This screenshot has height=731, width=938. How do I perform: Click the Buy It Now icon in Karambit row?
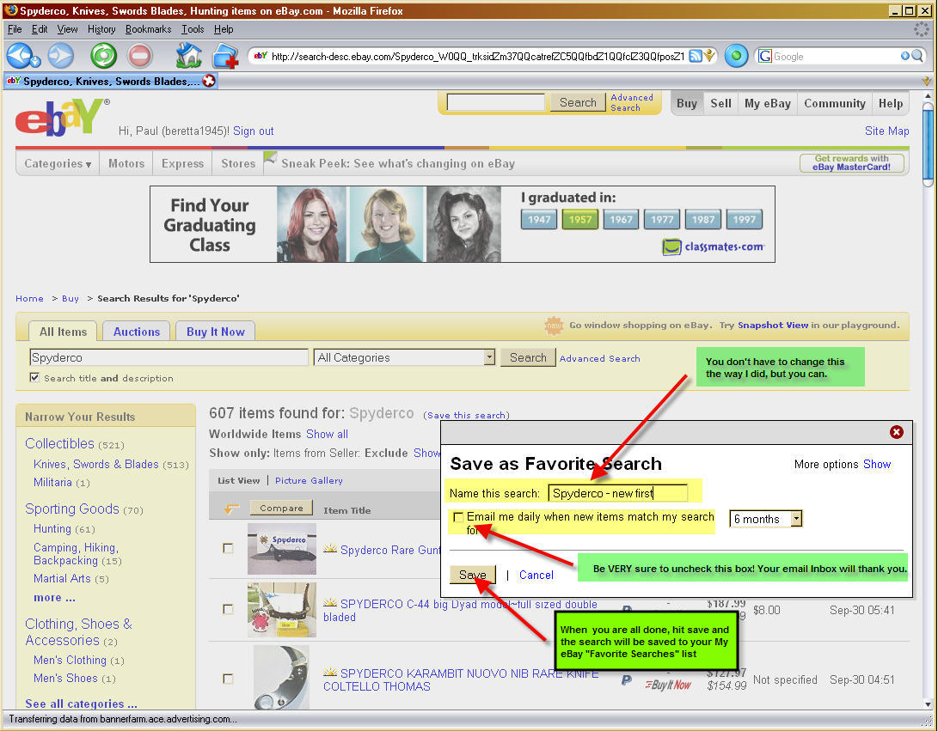(668, 685)
